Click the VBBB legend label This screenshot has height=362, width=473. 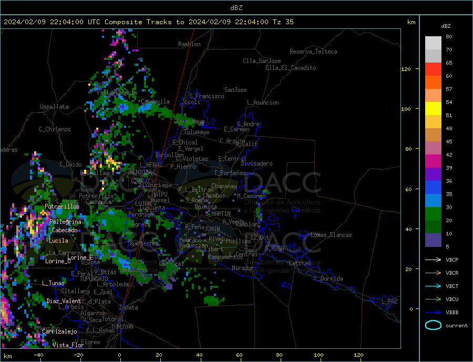point(452,313)
